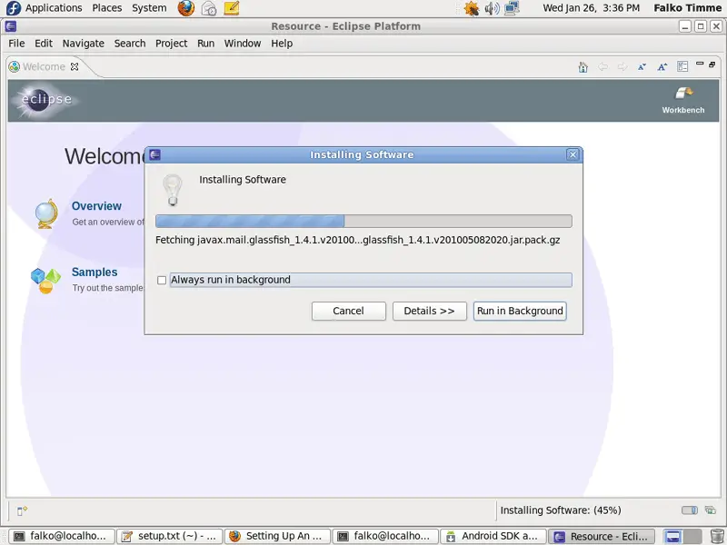The height and width of the screenshot is (545, 727).
Task: Enlarge the Welcome page font size
Action: click(662, 67)
